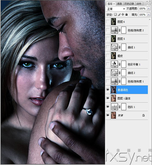Click the 不透明度 value field
This screenshot has height=165, width=152.
tap(143, 9)
